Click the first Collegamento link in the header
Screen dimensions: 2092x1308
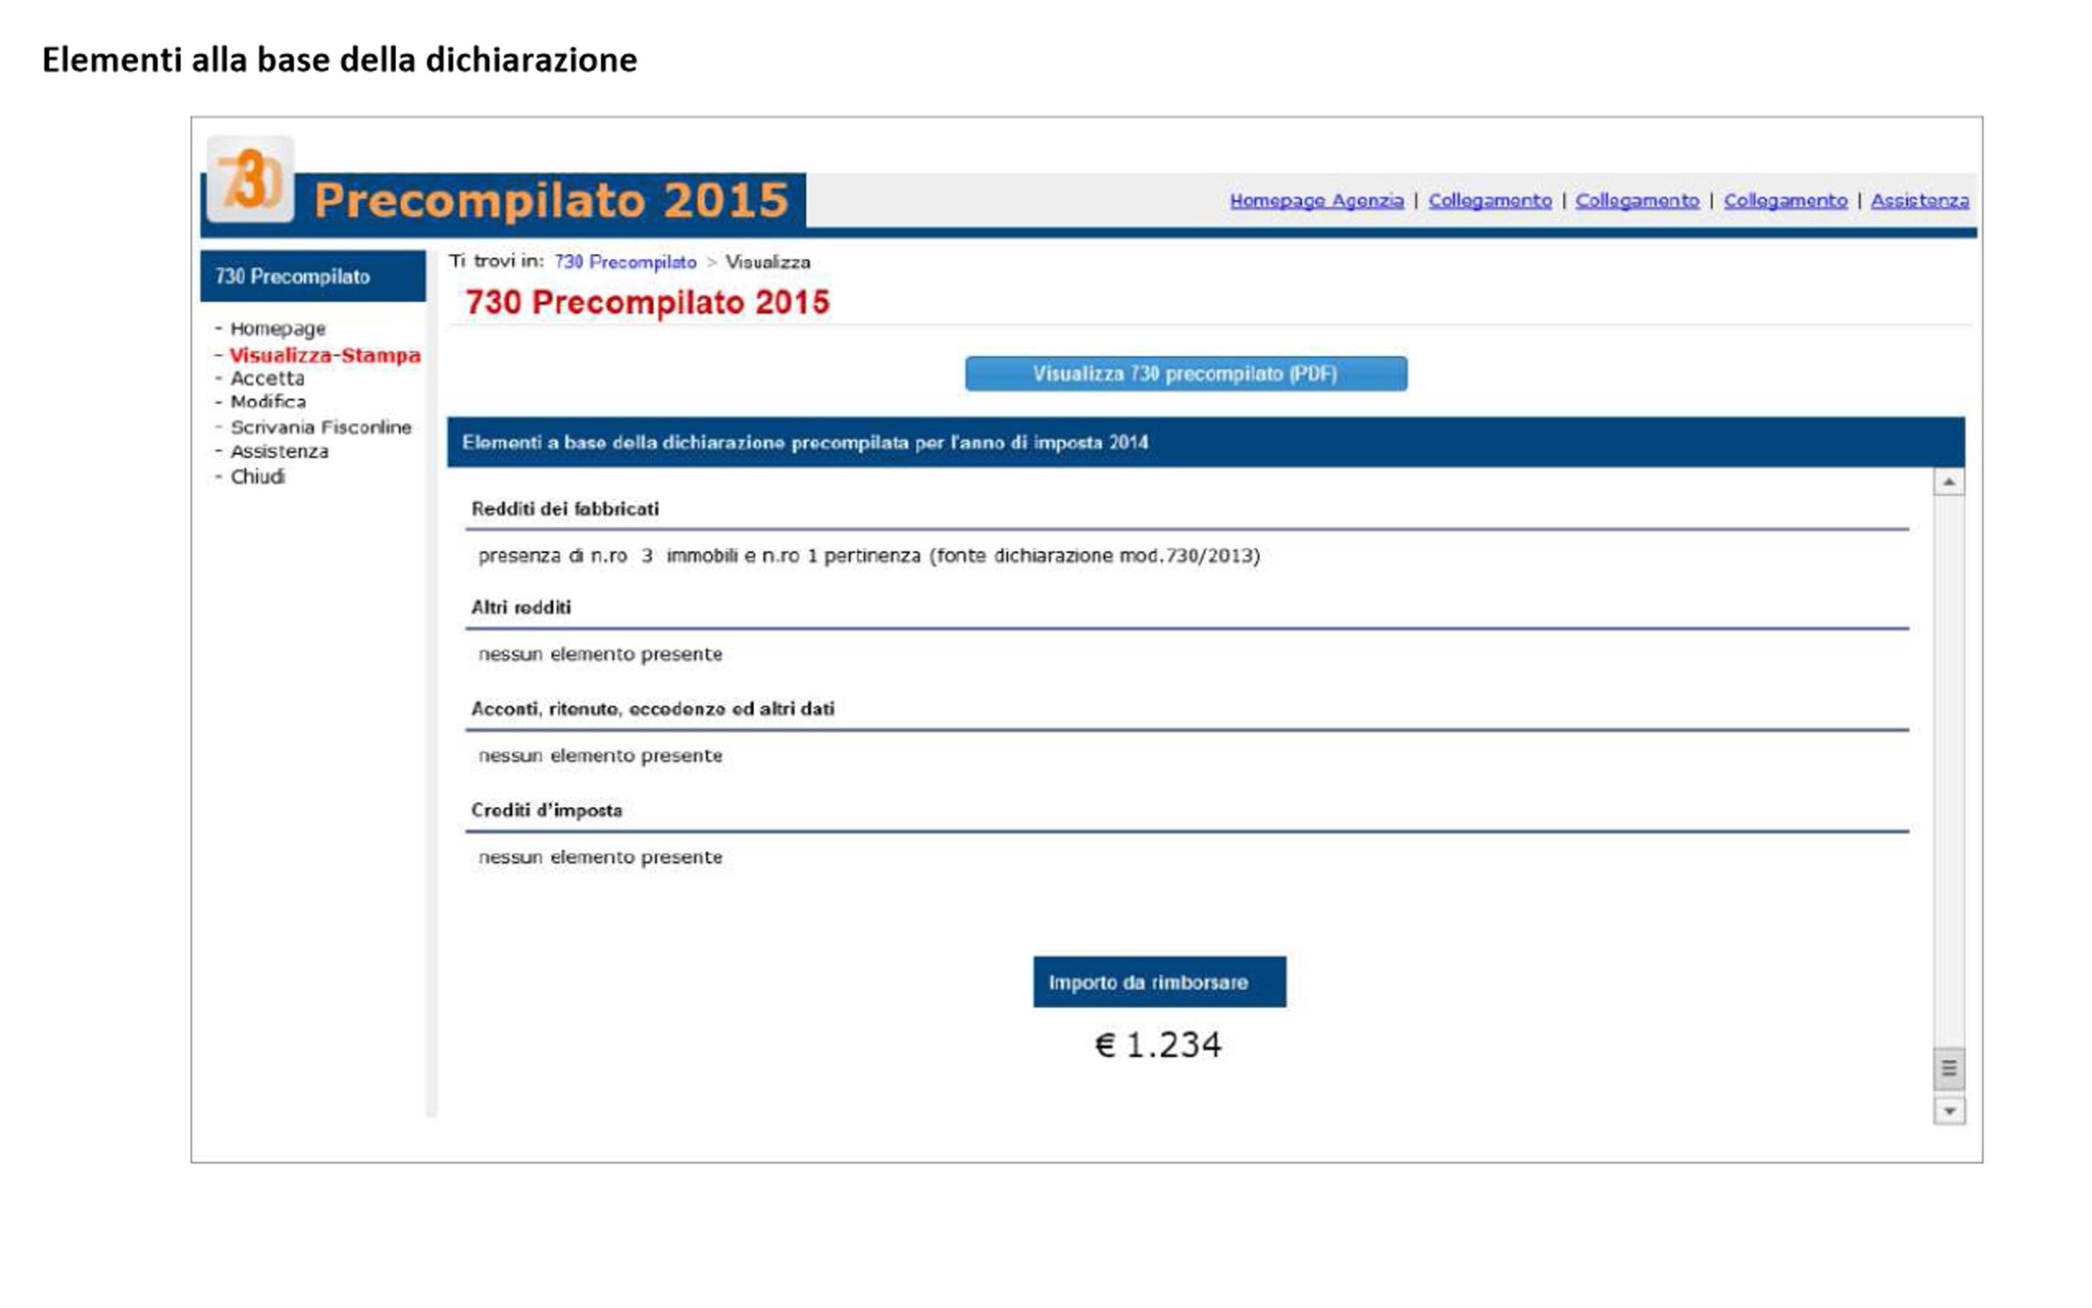1489,201
